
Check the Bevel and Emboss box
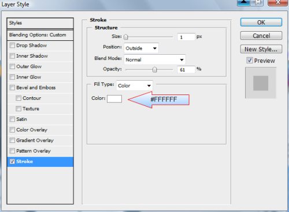coord(12,88)
